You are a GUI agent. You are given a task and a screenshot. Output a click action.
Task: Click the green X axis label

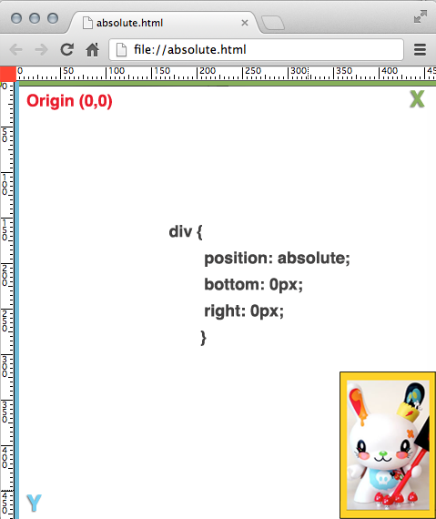click(417, 99)
